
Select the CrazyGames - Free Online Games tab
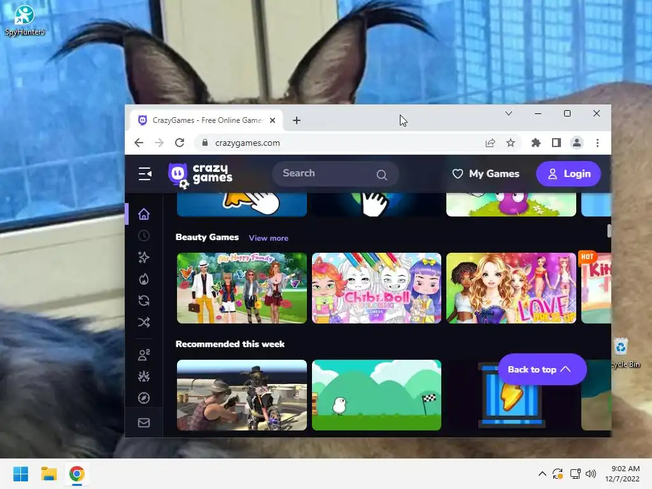coord(206,120)
